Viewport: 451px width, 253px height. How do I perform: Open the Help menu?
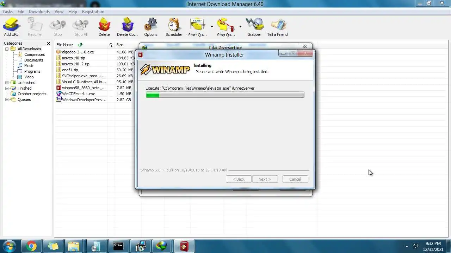(x=73, y=12)
